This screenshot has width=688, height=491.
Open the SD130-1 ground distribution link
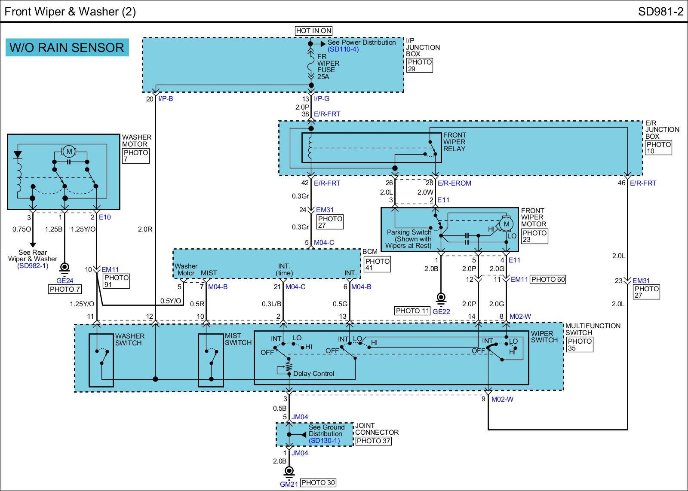tap(324, 440)
